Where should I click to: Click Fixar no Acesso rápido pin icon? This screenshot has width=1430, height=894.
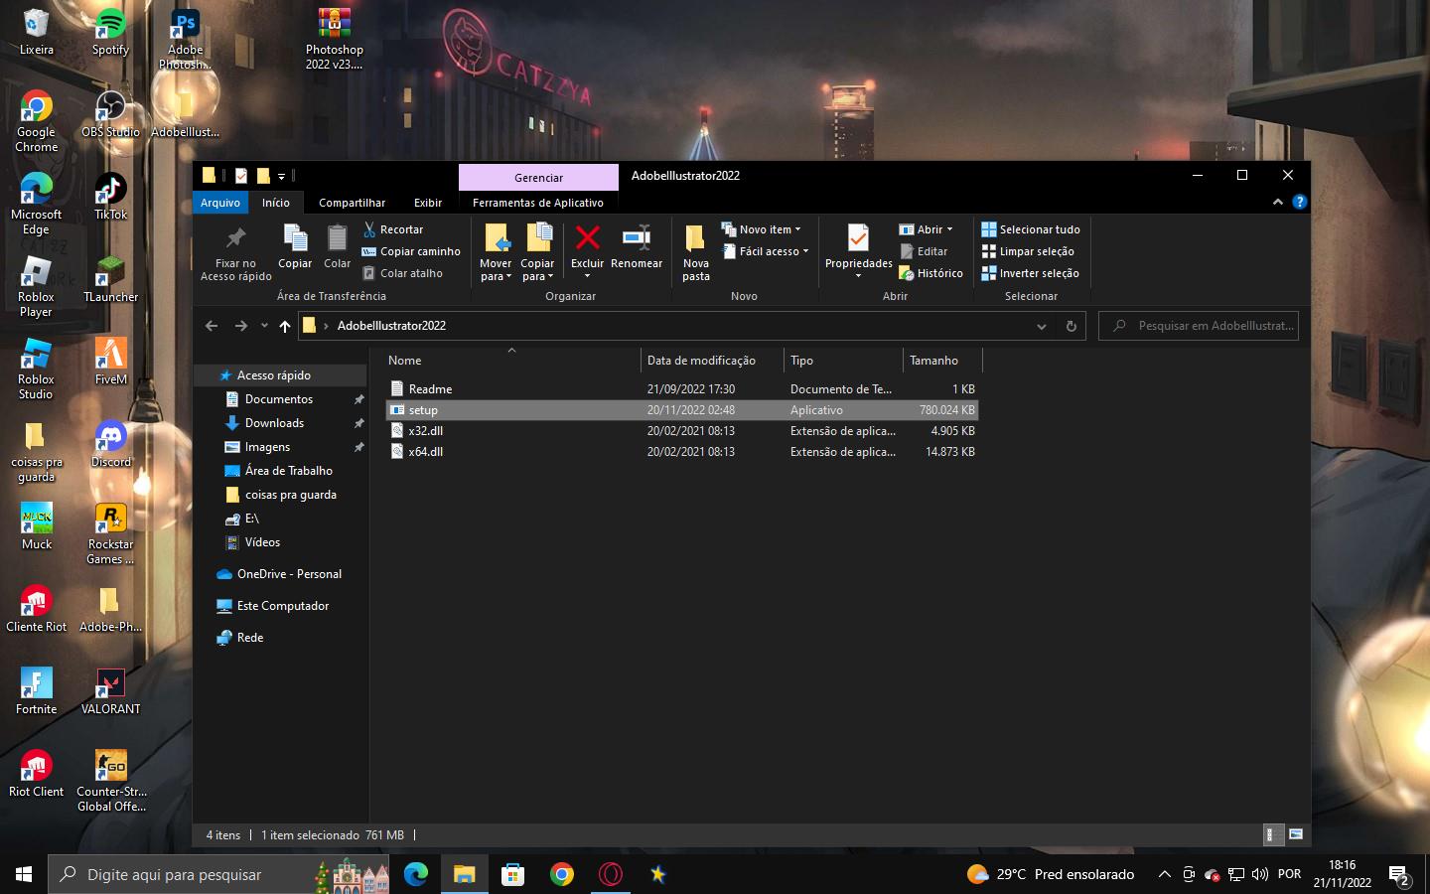pyautogui.click(x=235, y=238)
